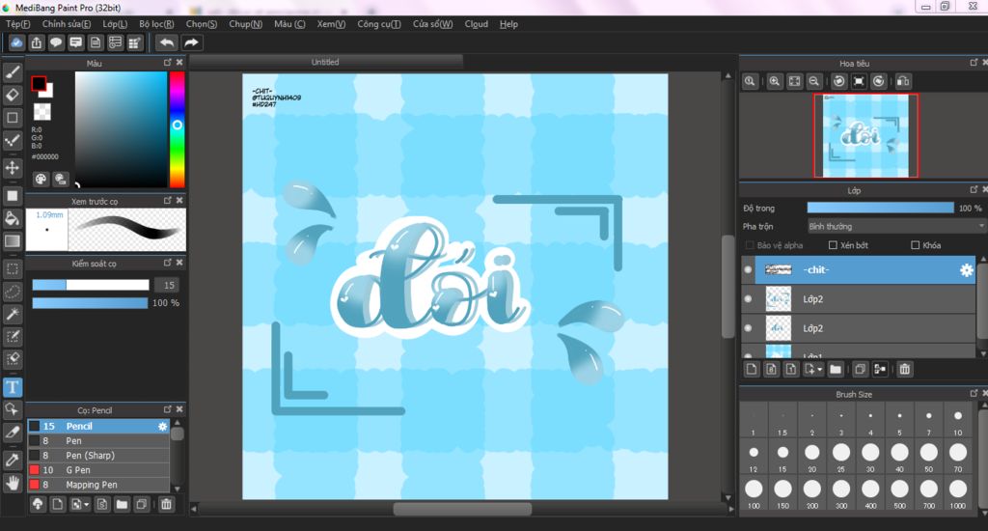The width and height of the screenshot is (988, 531).
Task: Open add-layer dropdown arrow in layer panel
Action: [x=813, y=369]
